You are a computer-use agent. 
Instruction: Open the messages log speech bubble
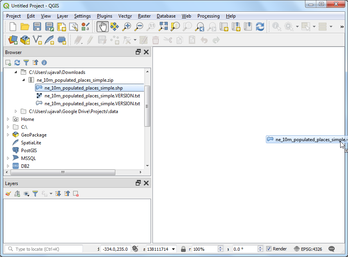[x=332, y=249]
